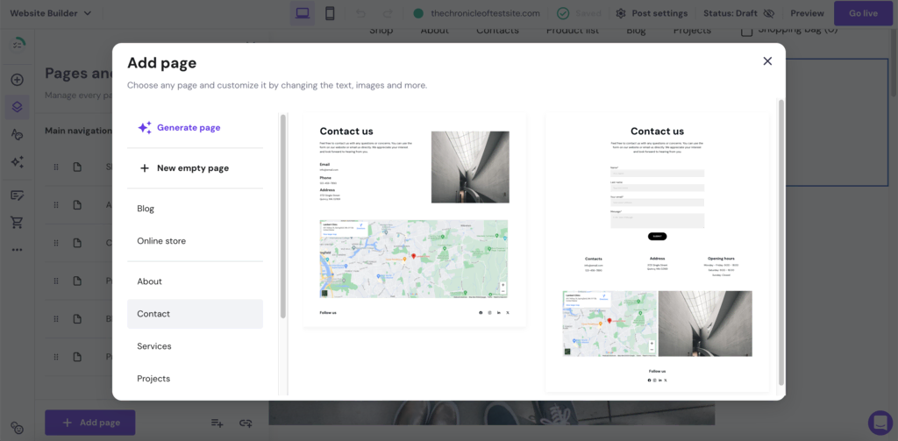Screen dimensions: 898x441
Task: Pick the Contact us template with the form
Action: [657, 252]
